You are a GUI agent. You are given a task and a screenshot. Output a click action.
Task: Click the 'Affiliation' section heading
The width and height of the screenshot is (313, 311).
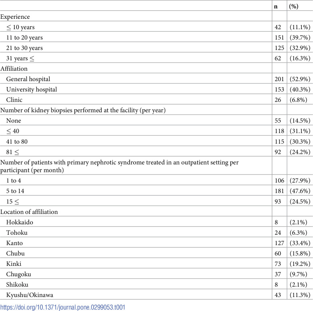click(x=14, y=69)
